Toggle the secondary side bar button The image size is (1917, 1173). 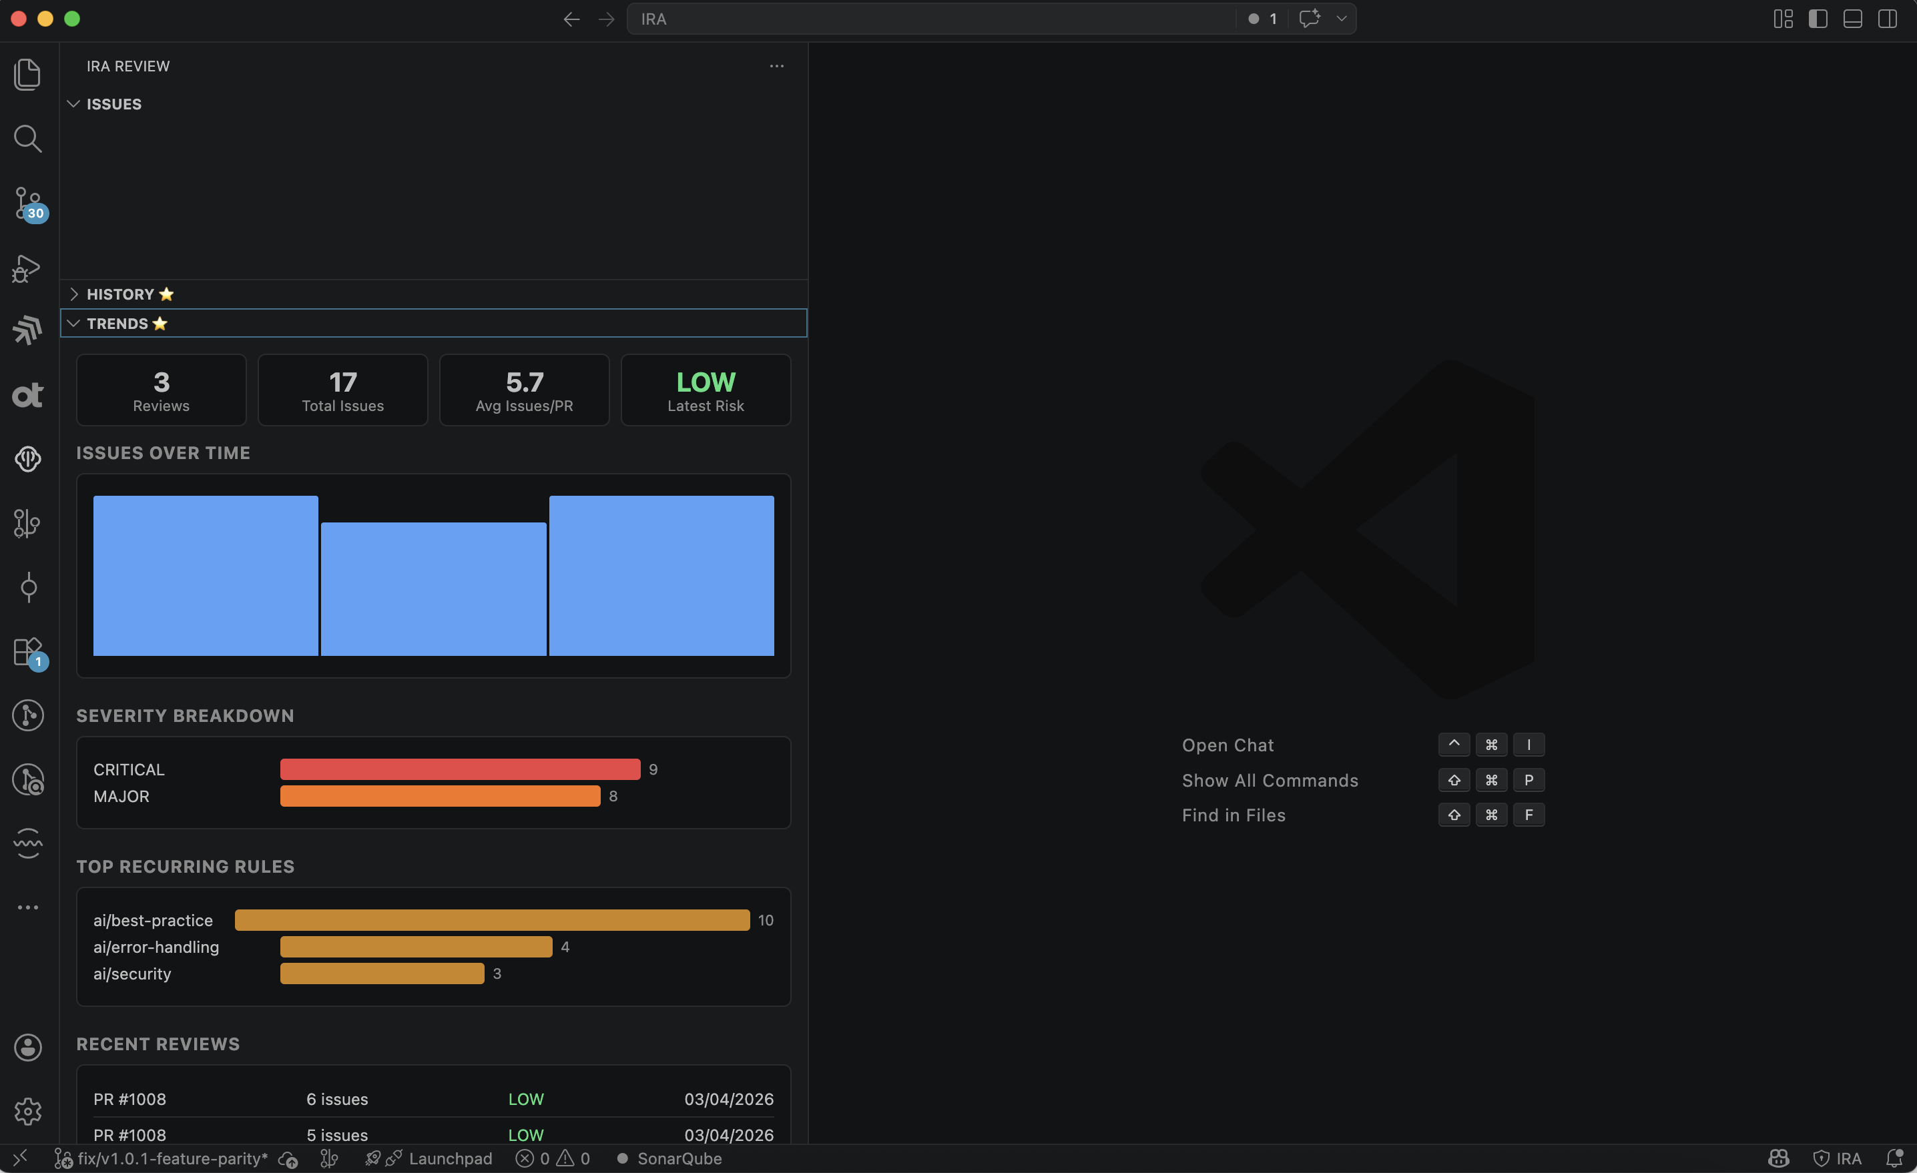[1888, 19]
